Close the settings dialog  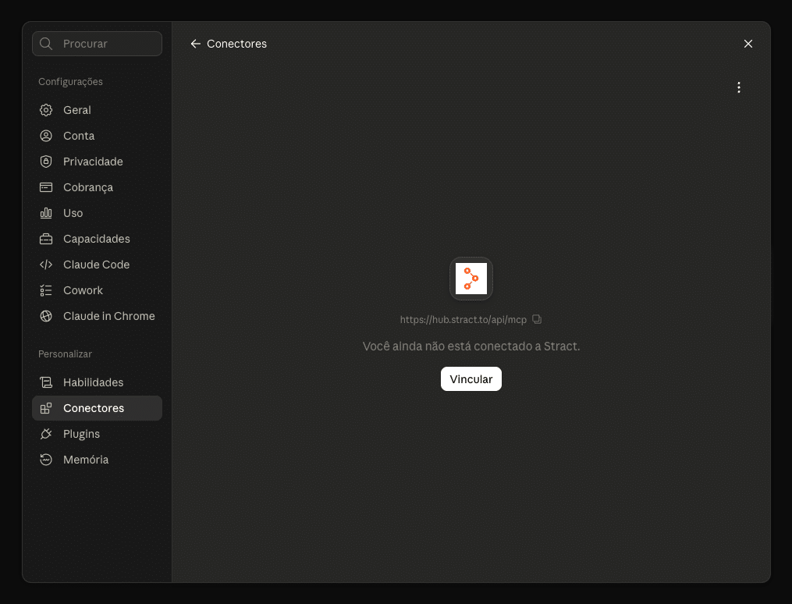[748, 44]
